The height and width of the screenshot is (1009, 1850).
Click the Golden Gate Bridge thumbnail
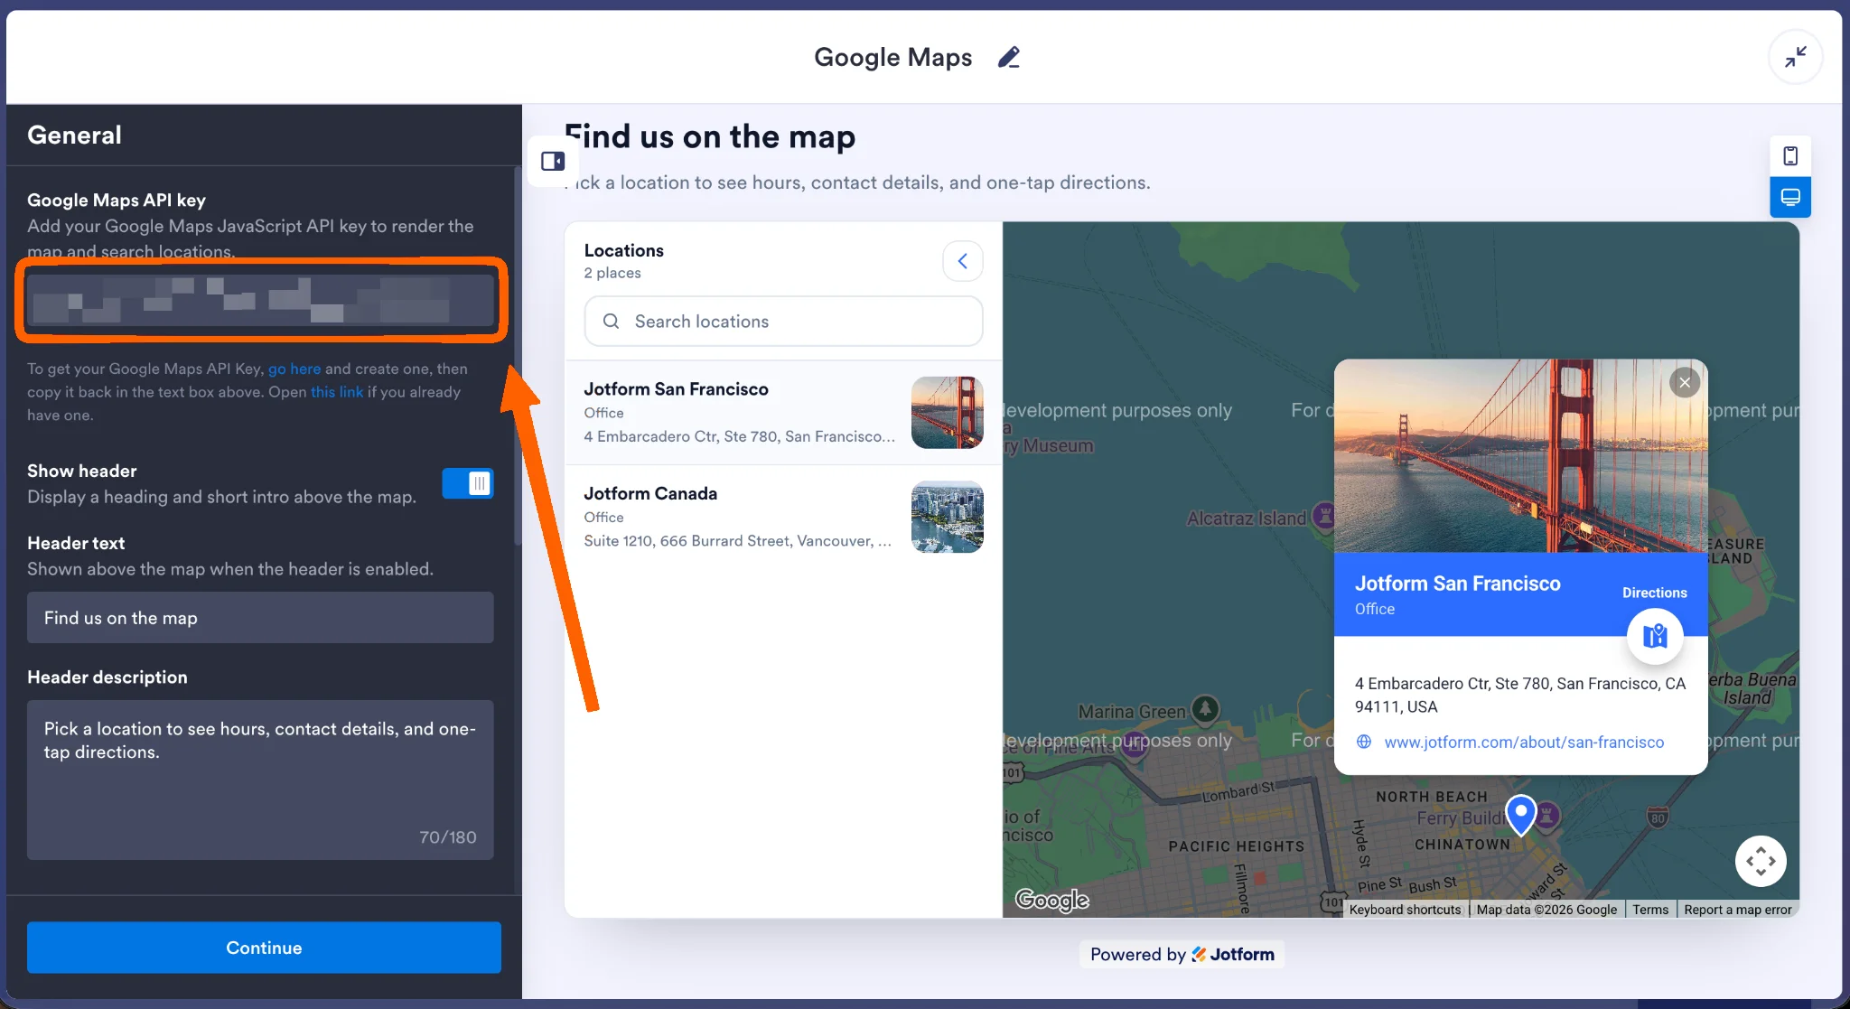948,413
